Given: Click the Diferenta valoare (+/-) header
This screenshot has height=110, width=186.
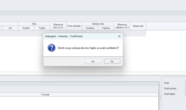Looking at the screenshot, I should point(122,26).
